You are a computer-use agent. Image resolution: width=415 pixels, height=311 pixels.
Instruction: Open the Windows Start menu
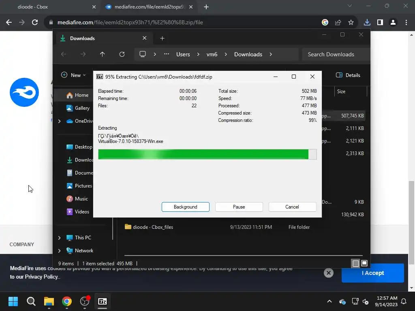(x=13, y=301)
